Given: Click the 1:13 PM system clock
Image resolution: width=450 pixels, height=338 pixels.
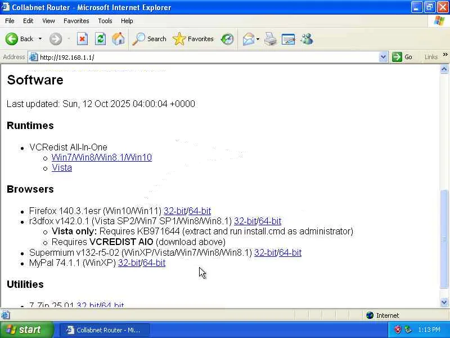Looking at the screenshot, I should pos(429,330).
